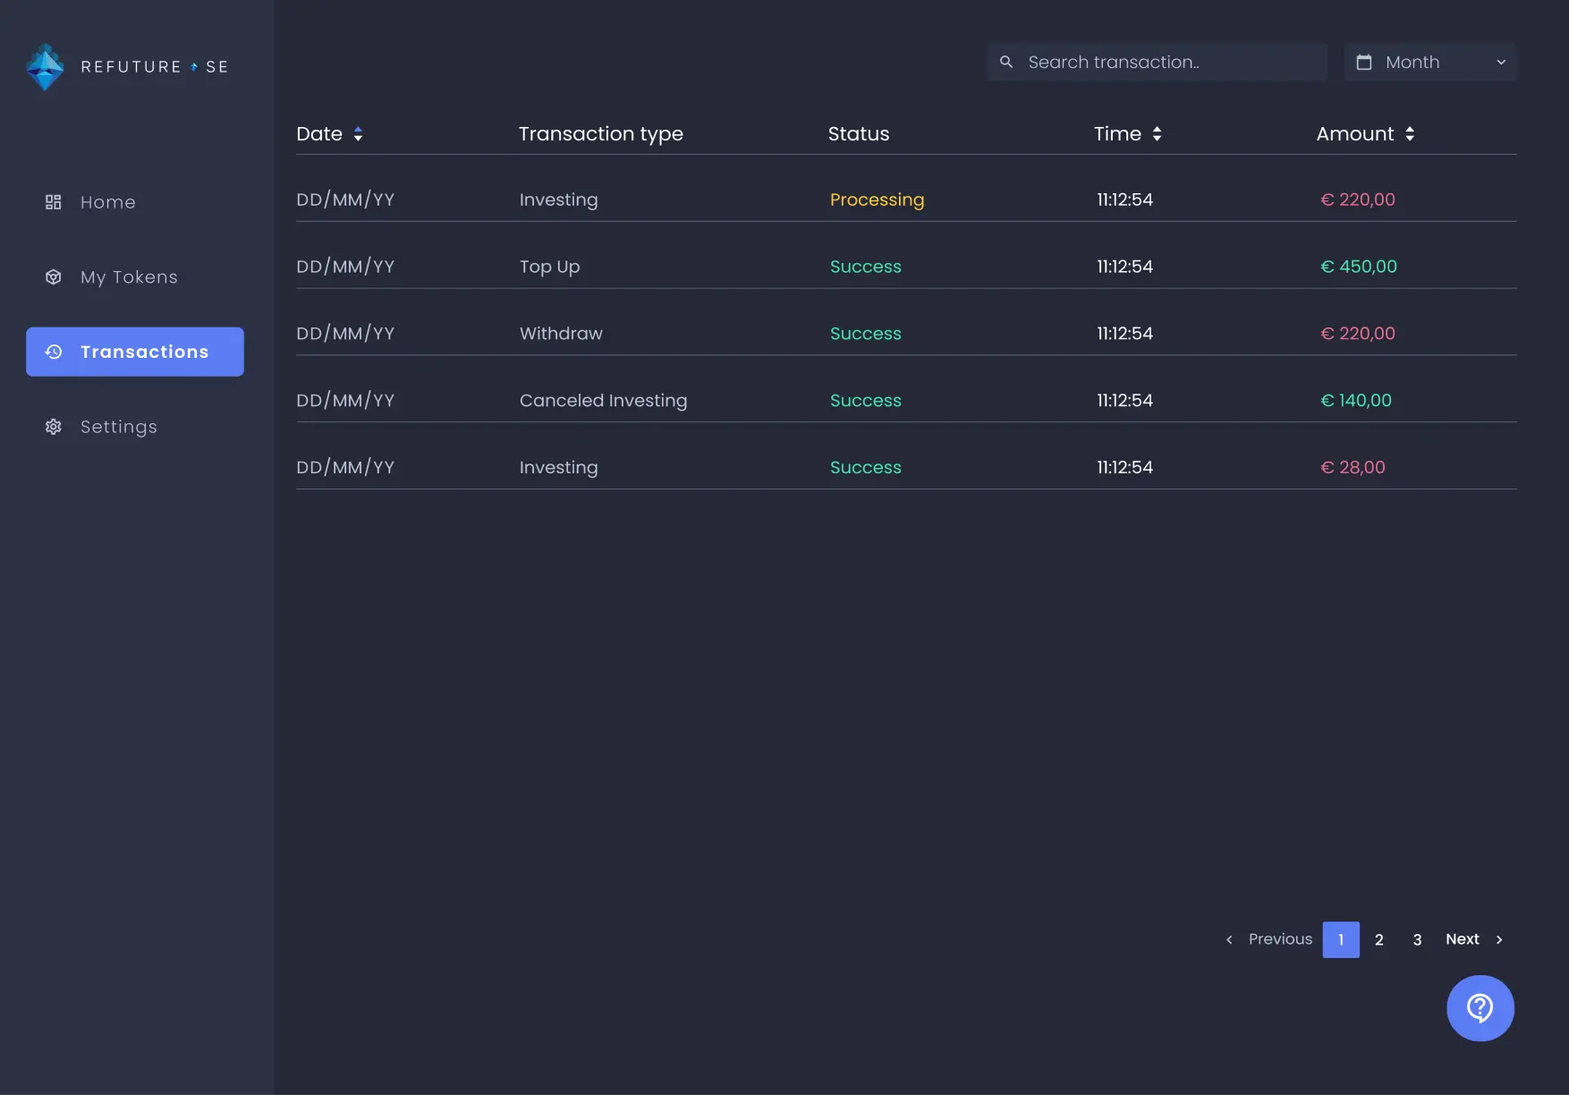Navigate to My Tokens section
The image size is (1569, 1095).
tap(128, 276)
